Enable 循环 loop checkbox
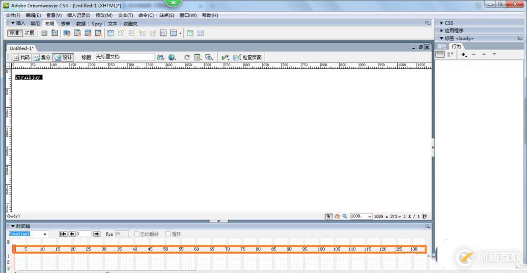This screenshot has width=527, height=273. [x=168, y=234]
